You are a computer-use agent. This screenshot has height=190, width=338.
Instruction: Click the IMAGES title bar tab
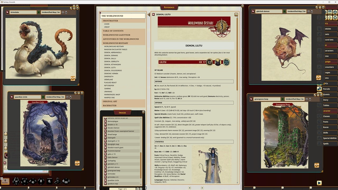click(122, 112)
